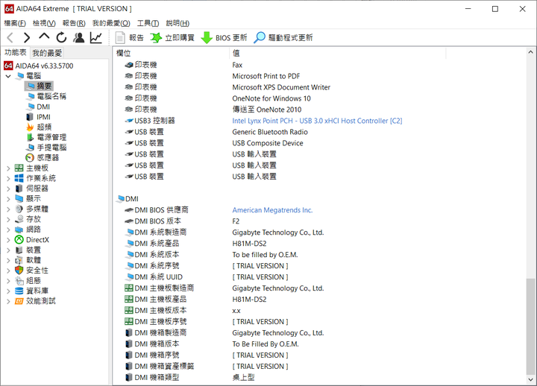This screenshot has width=537, height=386.
Task: Select the DMI 機箱類型 row
Action: click(x=319, y=378)
